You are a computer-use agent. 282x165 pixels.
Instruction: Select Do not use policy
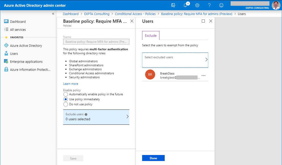(66, 104)
